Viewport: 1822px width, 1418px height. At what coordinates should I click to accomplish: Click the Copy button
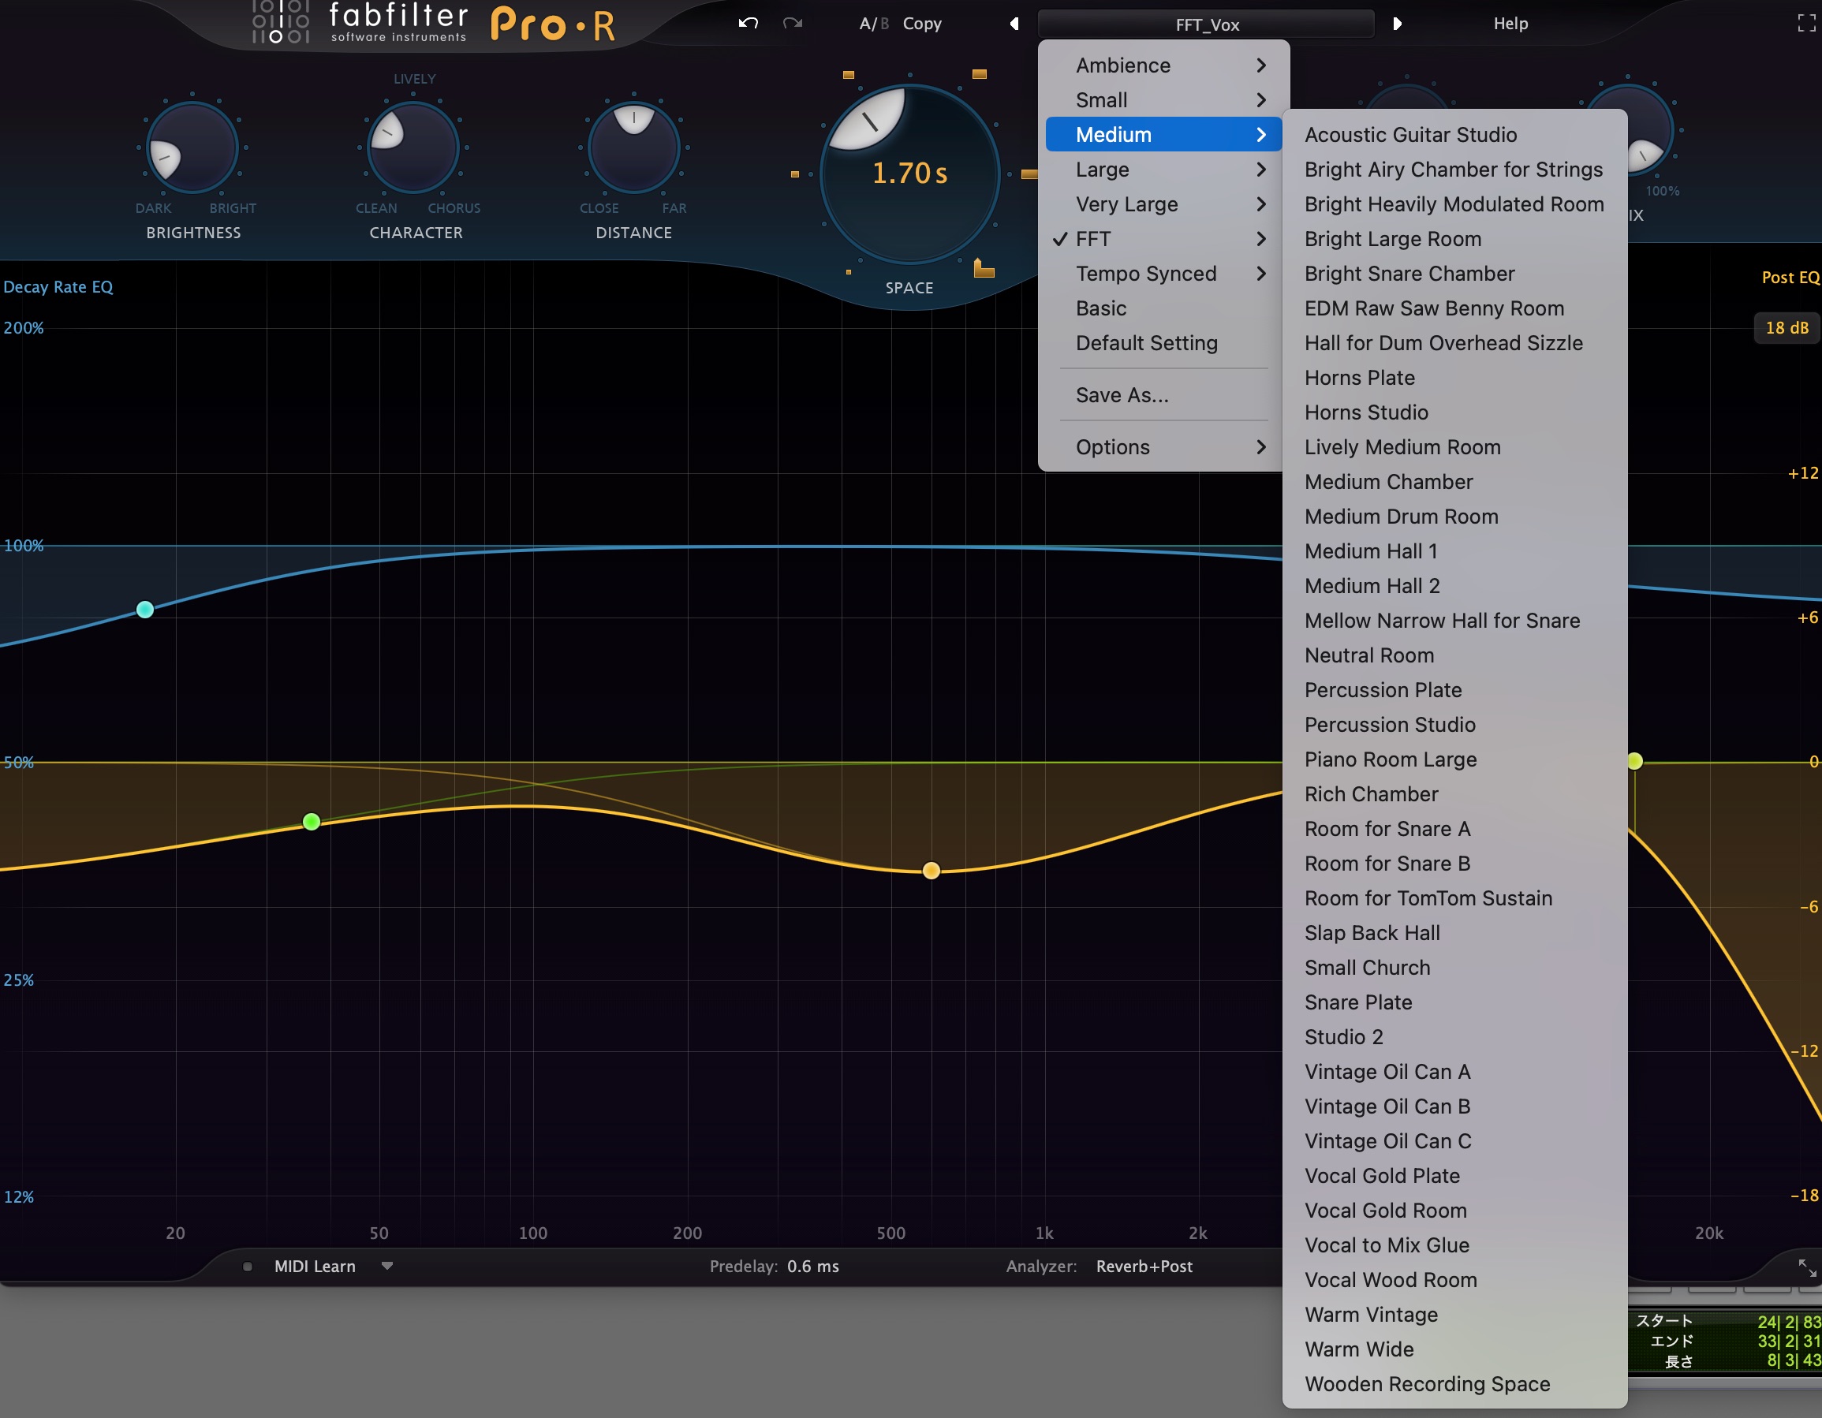(922, 24)
